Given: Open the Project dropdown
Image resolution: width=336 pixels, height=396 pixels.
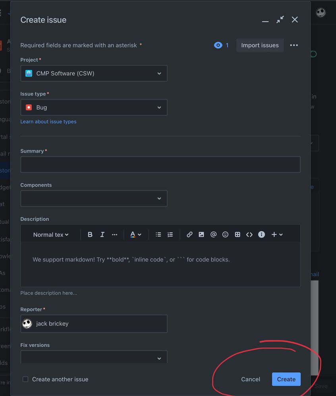Looking at the screenshot, I should (x=94, y=73).
